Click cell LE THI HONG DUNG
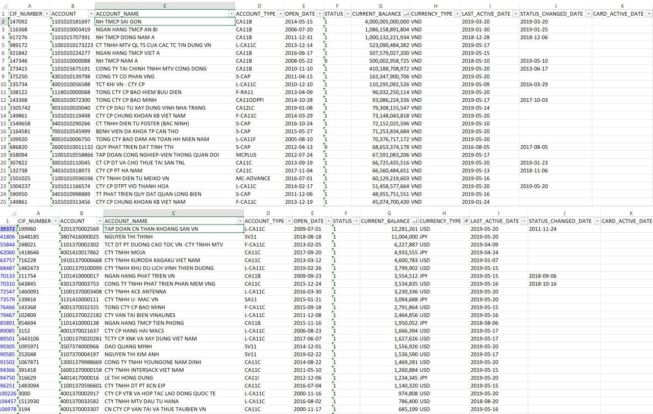 point(173,378)
